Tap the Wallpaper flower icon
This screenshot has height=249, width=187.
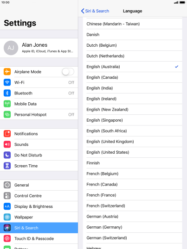(7, 217)
